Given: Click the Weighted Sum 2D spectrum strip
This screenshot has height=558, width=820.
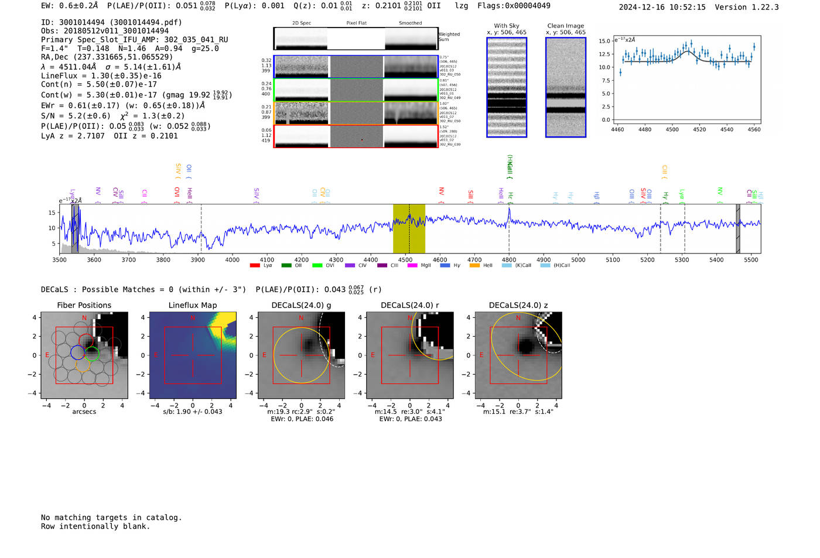Looking at the screenshot, I should (356, 39).
